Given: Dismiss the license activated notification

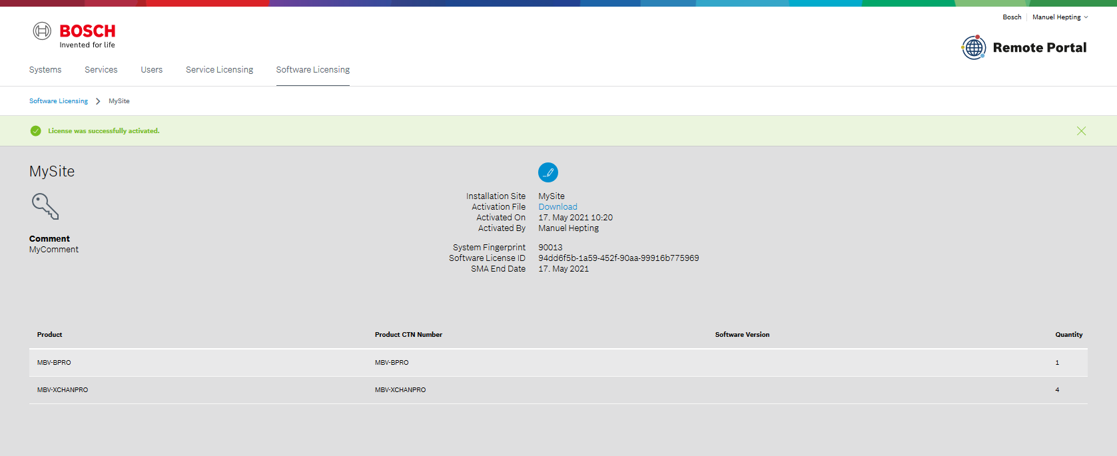Looking at the screenshot, I should 1081,131.
